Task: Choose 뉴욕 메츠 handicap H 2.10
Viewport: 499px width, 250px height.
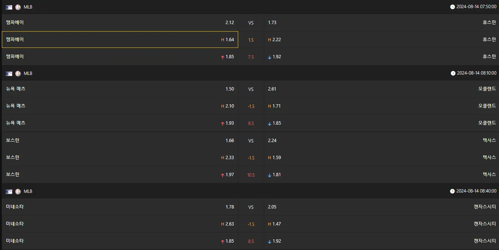Action: click(120, 106)
